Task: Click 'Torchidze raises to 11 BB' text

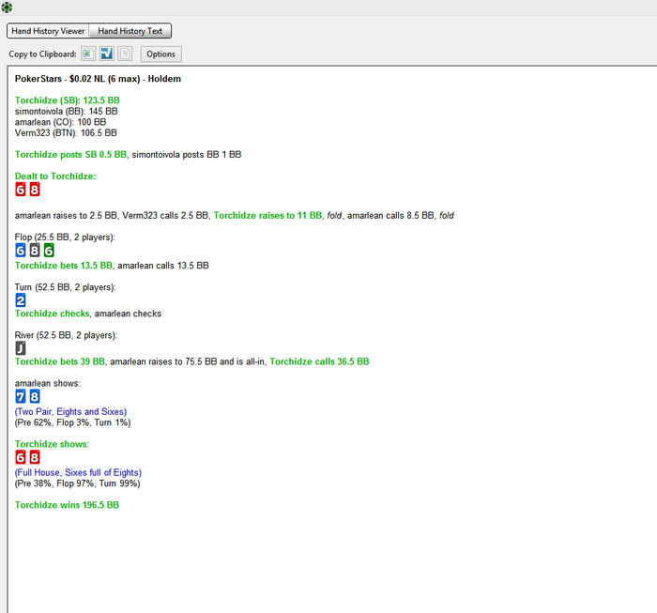Action: click(267, 215)
